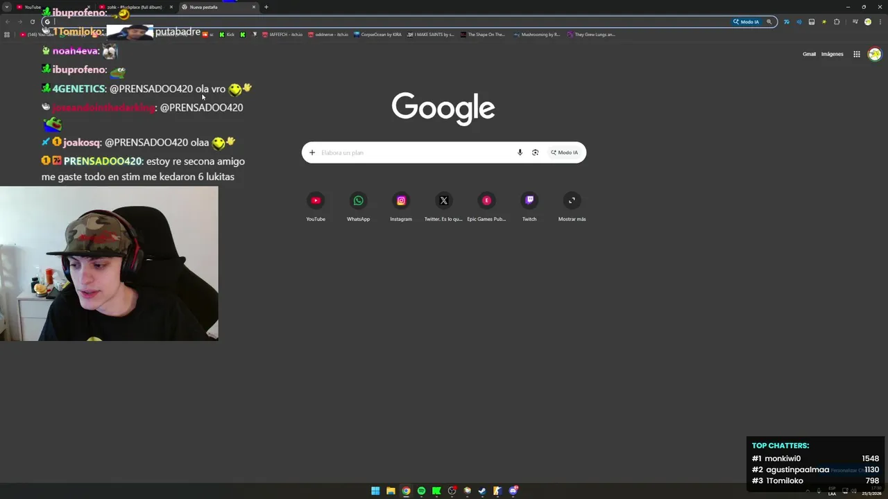888x499 pixels.
Task: Open the Instagram shortcut tile
Action: click(x=401, y=206)
